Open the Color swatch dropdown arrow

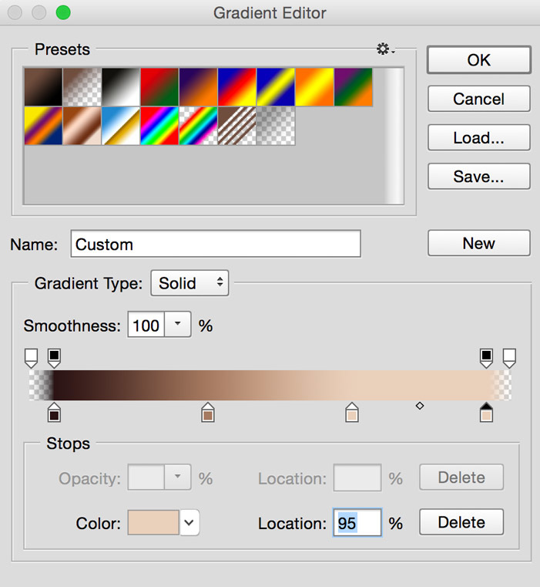point(190,523)
